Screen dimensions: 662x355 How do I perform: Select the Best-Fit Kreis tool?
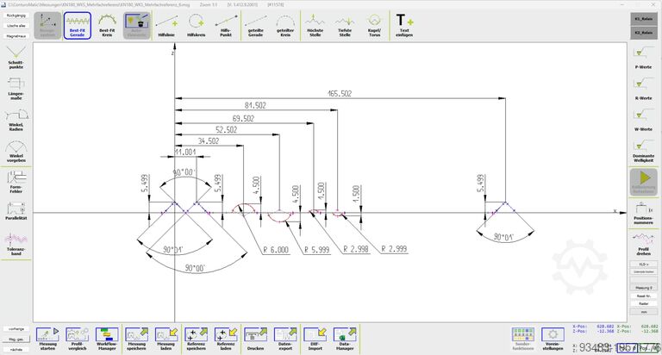tap(107, 24)
